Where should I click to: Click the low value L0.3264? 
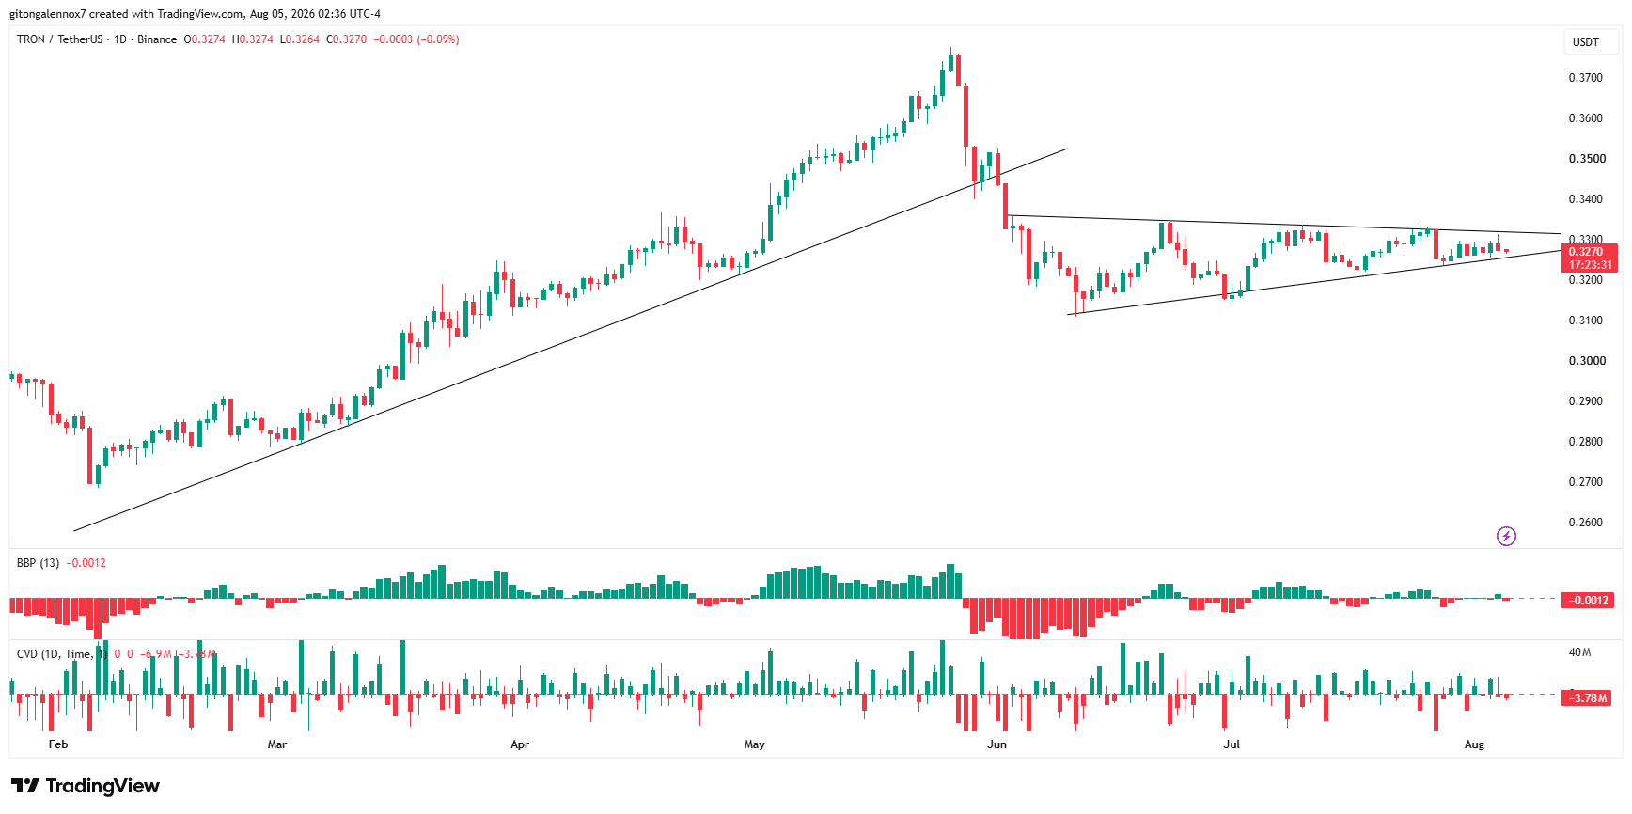pos(299,39)
